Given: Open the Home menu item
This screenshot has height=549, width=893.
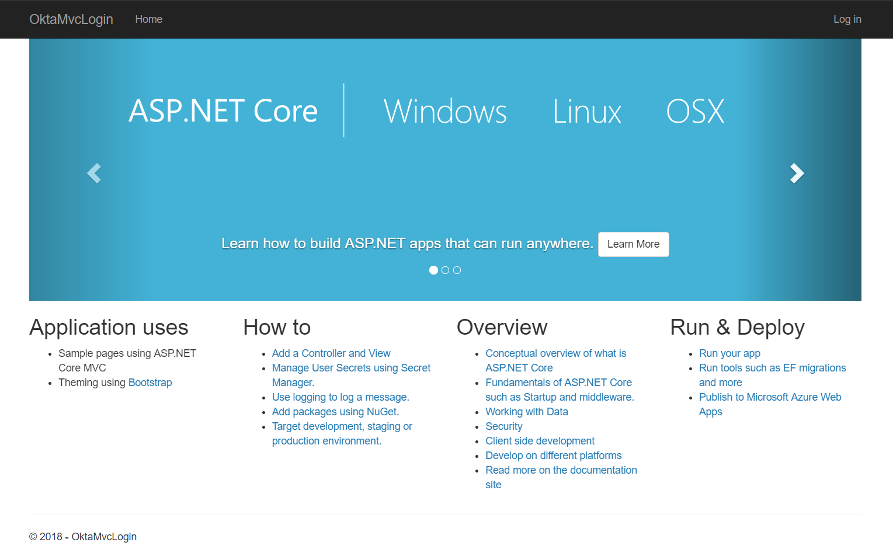Looking at the screenshot, I should [x=148, y=19].
